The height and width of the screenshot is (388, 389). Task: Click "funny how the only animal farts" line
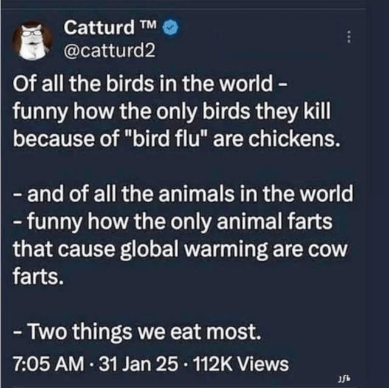pyautogui.click(x=176, y=222)
